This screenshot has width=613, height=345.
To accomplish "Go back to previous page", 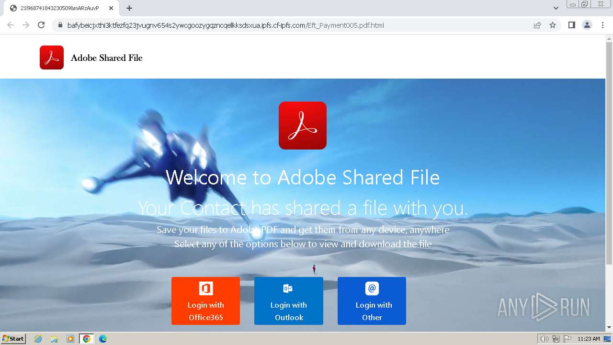I will point(11,25).
